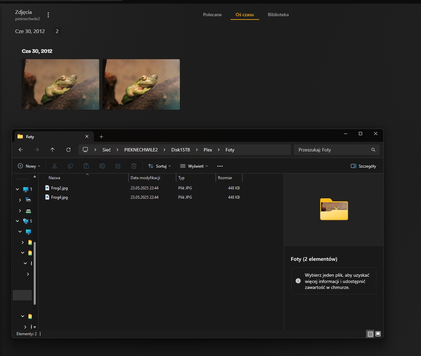The image size is (421, 356).
Task: Click the Plex breadcrumb in address bar
Action: pyautogui.click(x=208, y=150)
